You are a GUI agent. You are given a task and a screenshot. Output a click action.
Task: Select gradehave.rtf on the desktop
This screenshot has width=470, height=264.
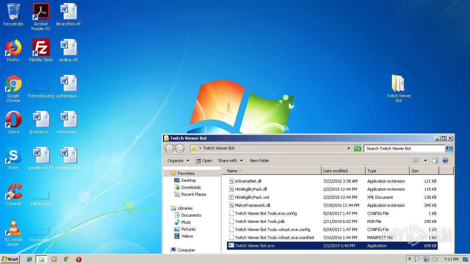[41, 159]
